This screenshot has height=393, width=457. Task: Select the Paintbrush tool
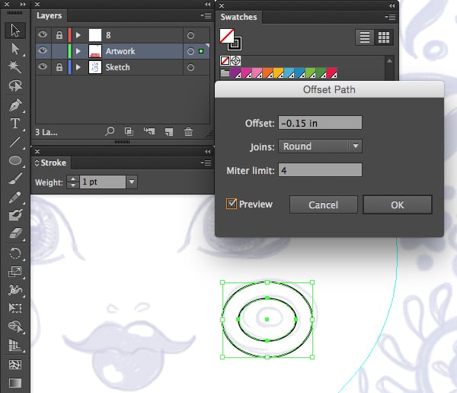(x=15, y=179)
